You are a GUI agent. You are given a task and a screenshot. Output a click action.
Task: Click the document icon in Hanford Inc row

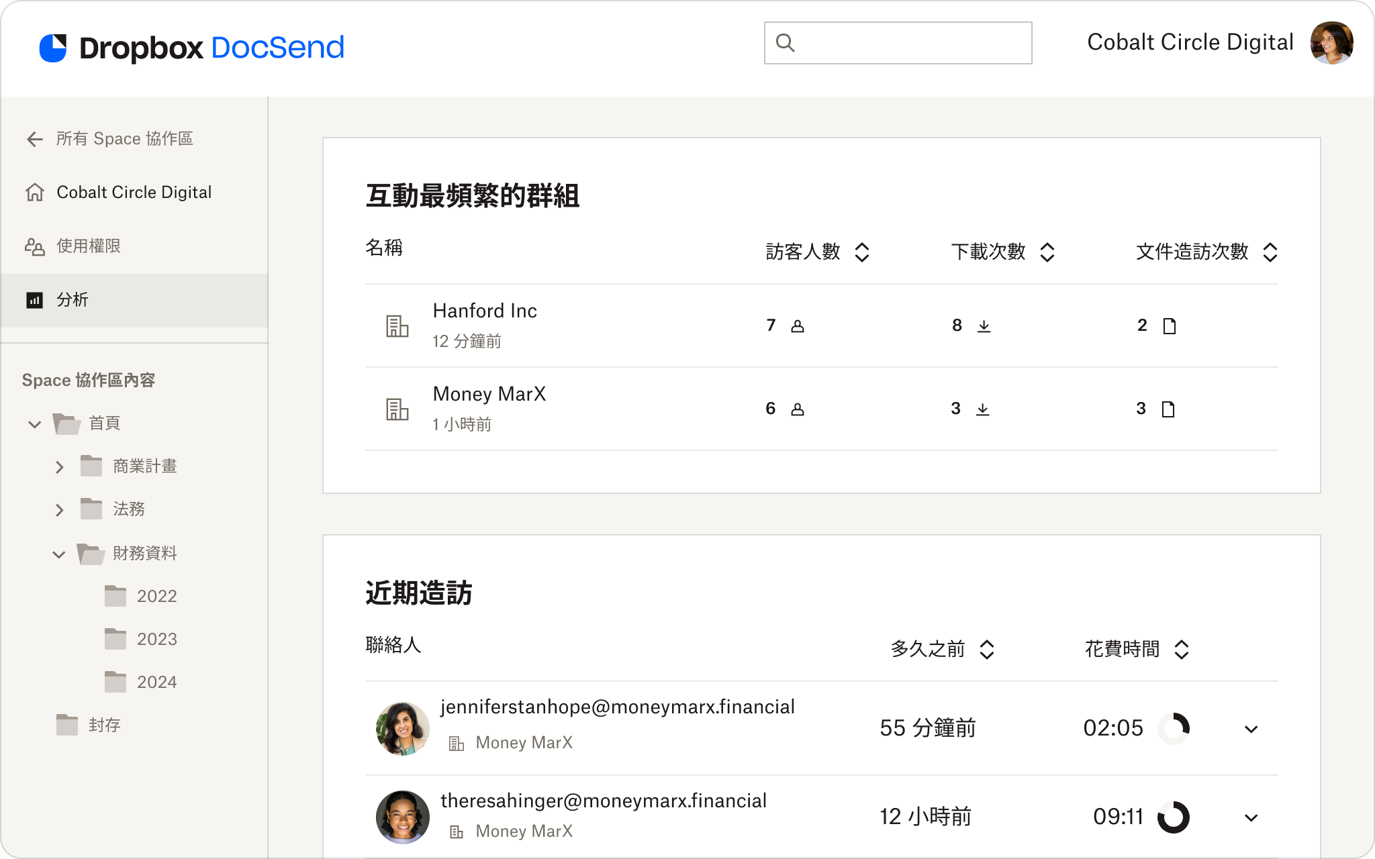point(1169,326)
